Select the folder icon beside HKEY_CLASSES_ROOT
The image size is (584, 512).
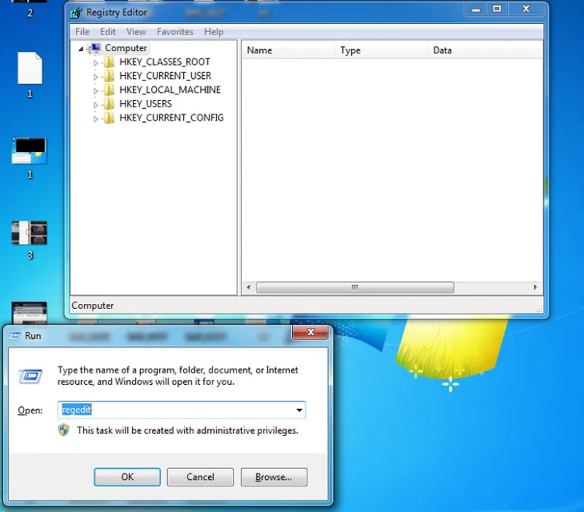[107, 62]
